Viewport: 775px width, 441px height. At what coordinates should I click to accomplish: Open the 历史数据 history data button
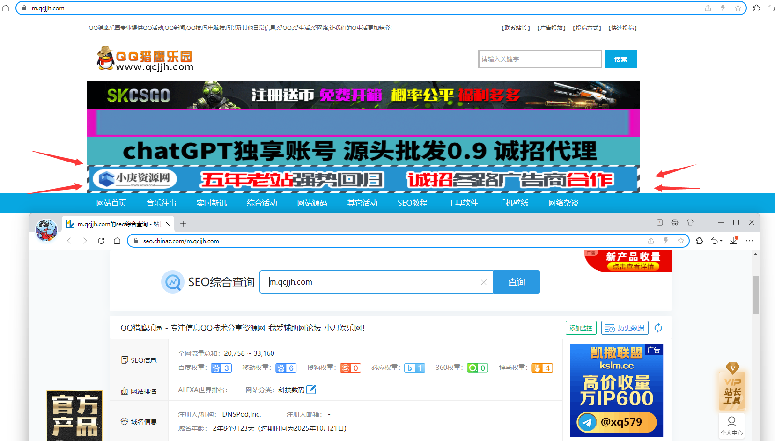click(625, 328)
